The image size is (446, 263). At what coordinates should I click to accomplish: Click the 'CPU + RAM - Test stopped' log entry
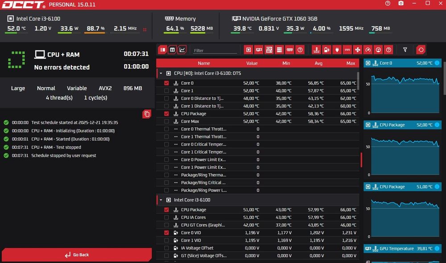(56, 147)
